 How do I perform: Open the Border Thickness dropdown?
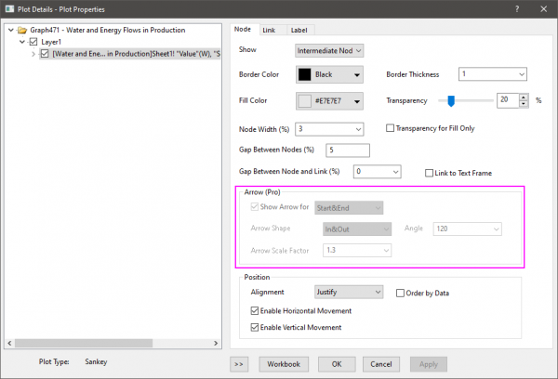(493, 72)
